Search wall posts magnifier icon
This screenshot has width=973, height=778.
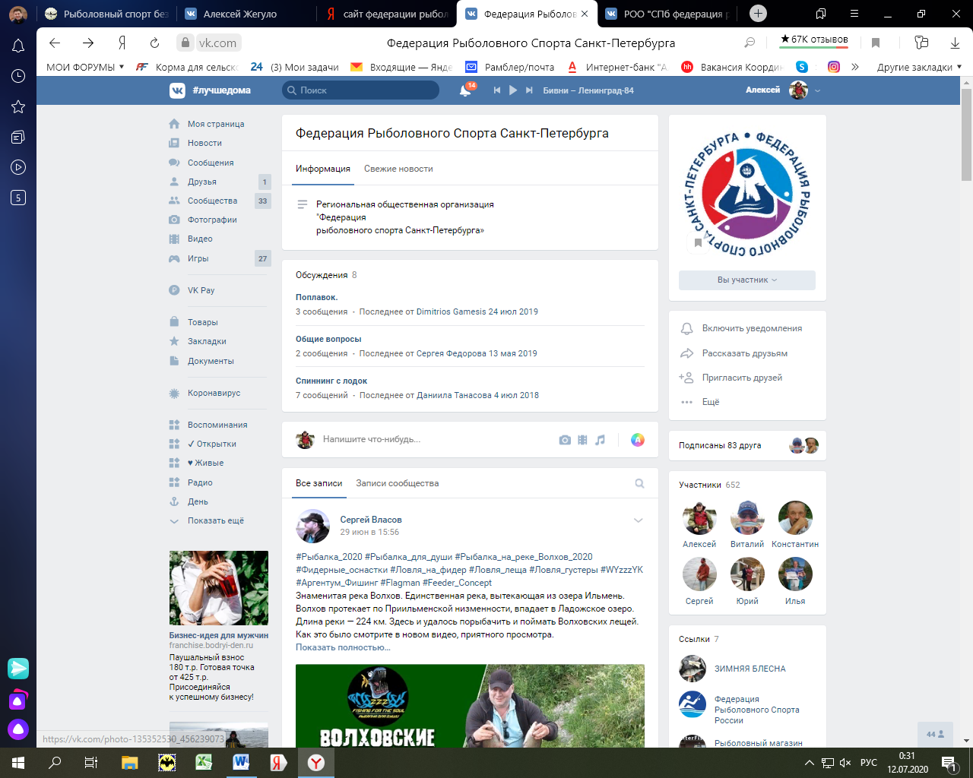(639, 483)
